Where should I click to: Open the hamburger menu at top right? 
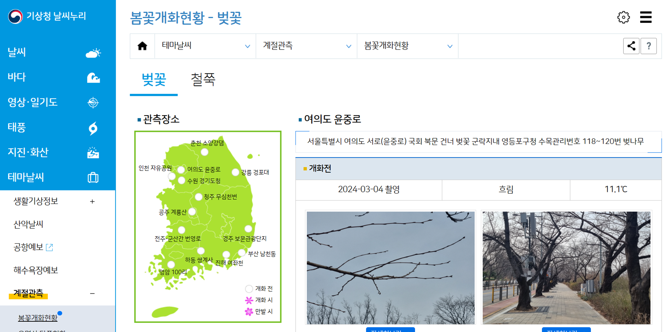tap(646, 17)
